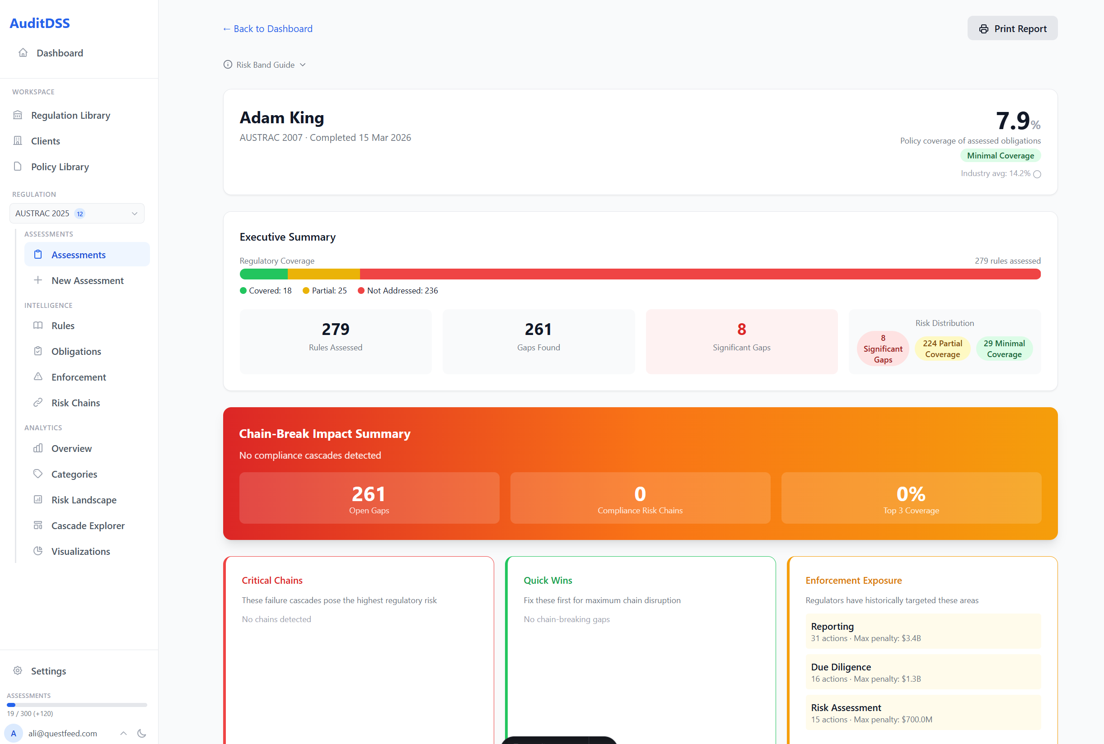Screen dimensions: 1104x744
Task: Click the Settings gear icon
Action: [x=18, y=670]
